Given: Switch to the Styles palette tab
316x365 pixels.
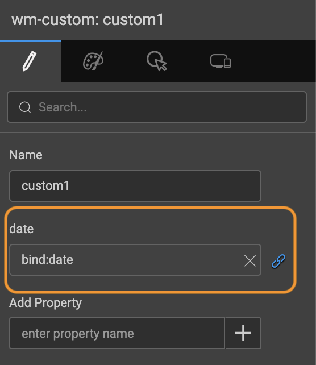Looking at the screenshot, I should pyautogui.click(x=93, y=61).
